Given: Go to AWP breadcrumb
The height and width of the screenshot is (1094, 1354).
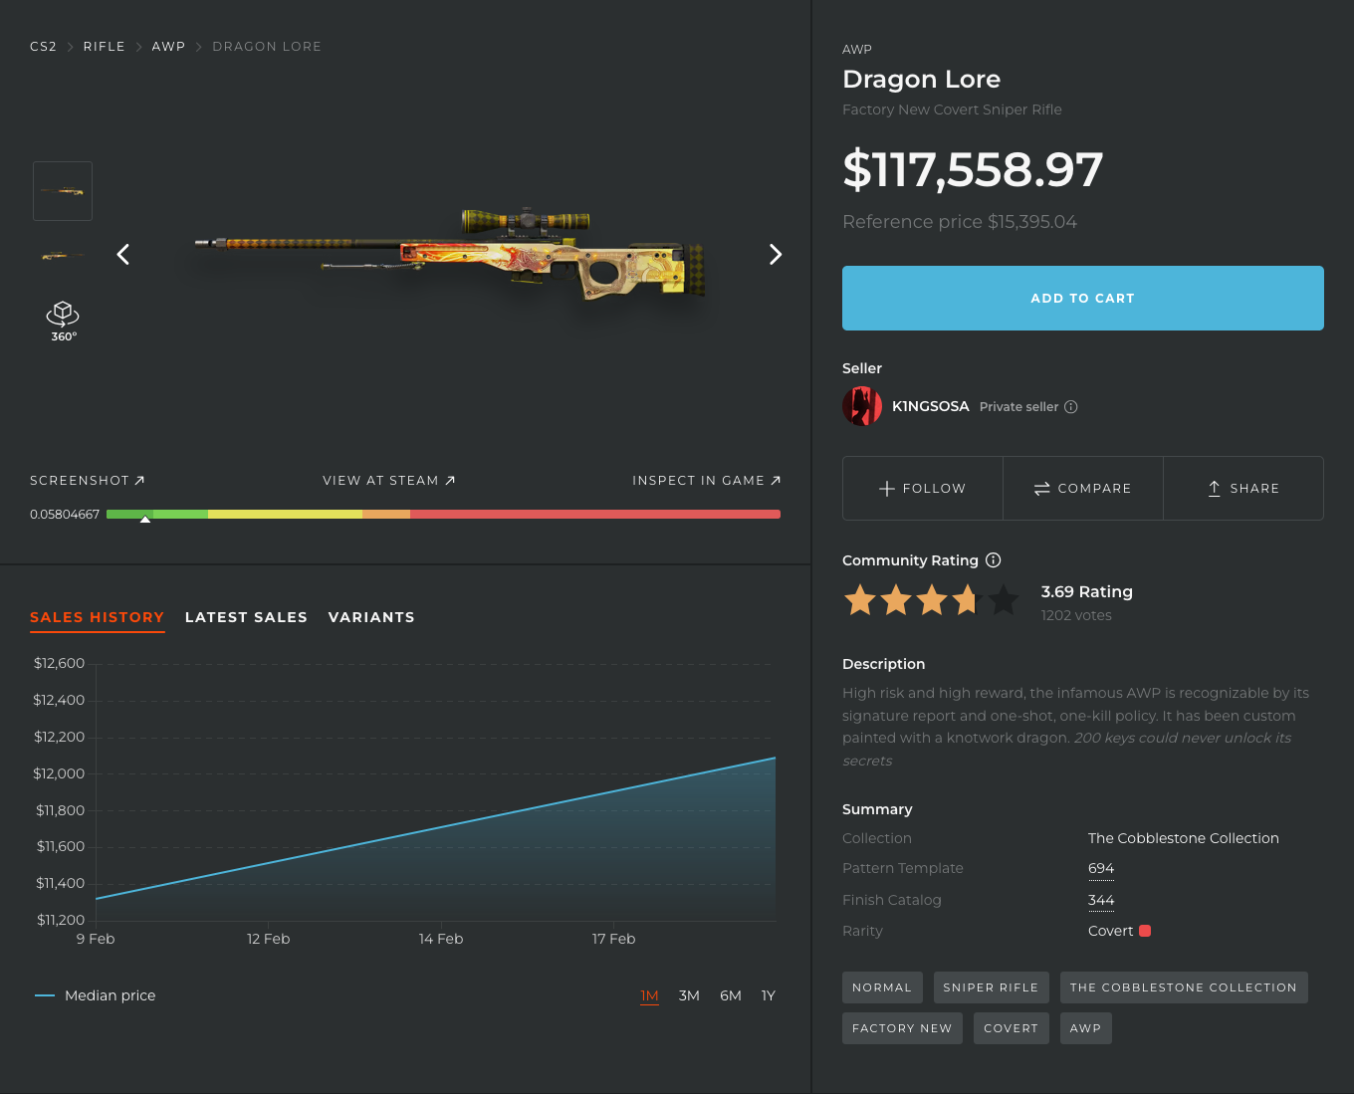Looking at the screenshot, I should pos(168,47).
